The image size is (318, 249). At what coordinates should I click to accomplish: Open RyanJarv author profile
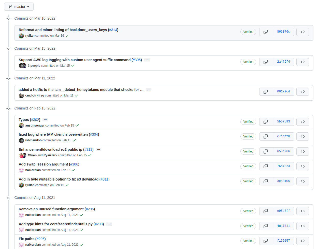[50, 155]
